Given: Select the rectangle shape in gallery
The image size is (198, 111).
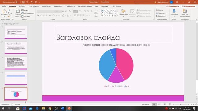Looking at the screenshot, I should [x=110, y=10].
